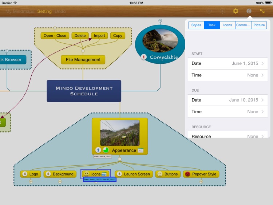Image resolution: width=273 pixels, height=205 pixels.
Task: Open the Start Date row chevron
Action: (262, 63)
